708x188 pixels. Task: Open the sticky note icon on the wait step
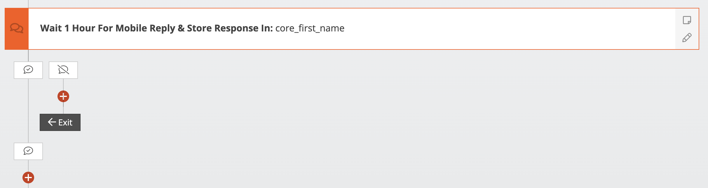click(687, 20)
